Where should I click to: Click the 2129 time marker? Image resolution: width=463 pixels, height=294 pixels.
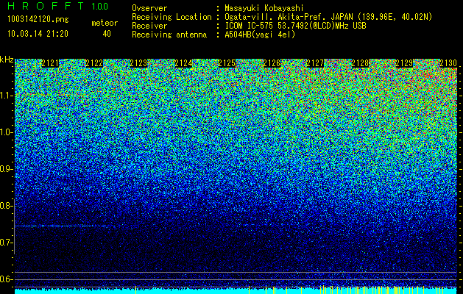click(404, 63)
